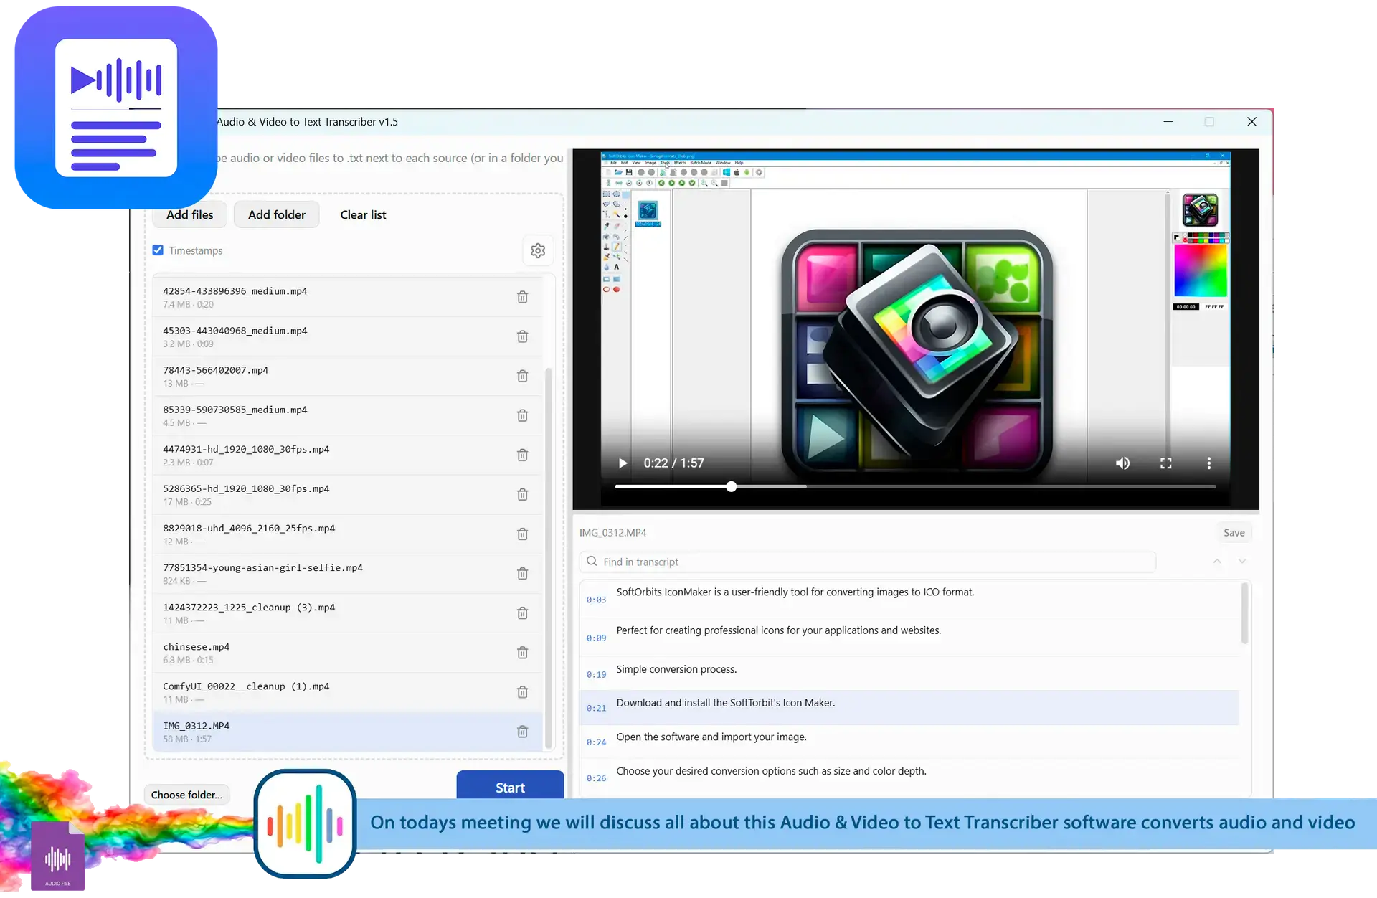This screenshot has width=1377, height=898.
Task: Select transcript line 'Open the software and import your image.'
Action: pos(909,742)
